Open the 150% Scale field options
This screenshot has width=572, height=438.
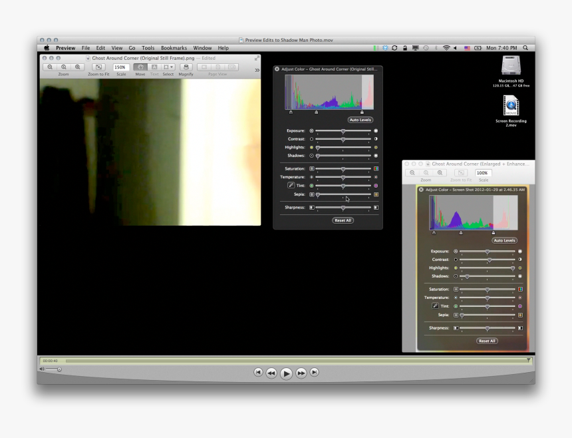point(122,67)
